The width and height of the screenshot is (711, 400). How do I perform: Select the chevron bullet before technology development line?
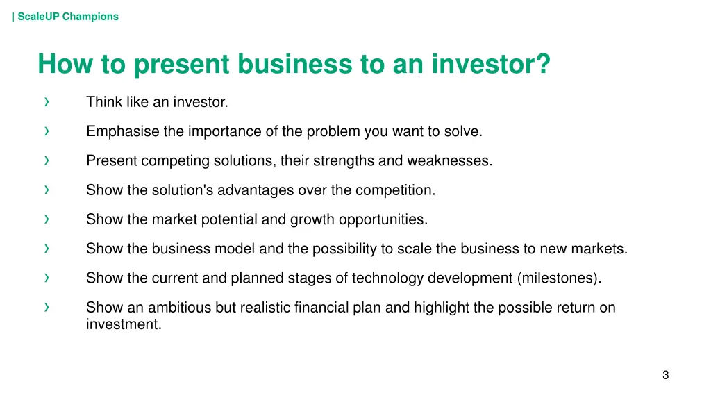(47, 278)
